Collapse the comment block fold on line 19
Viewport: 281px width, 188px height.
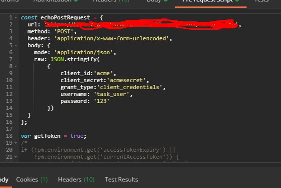[x=16, y=143]
